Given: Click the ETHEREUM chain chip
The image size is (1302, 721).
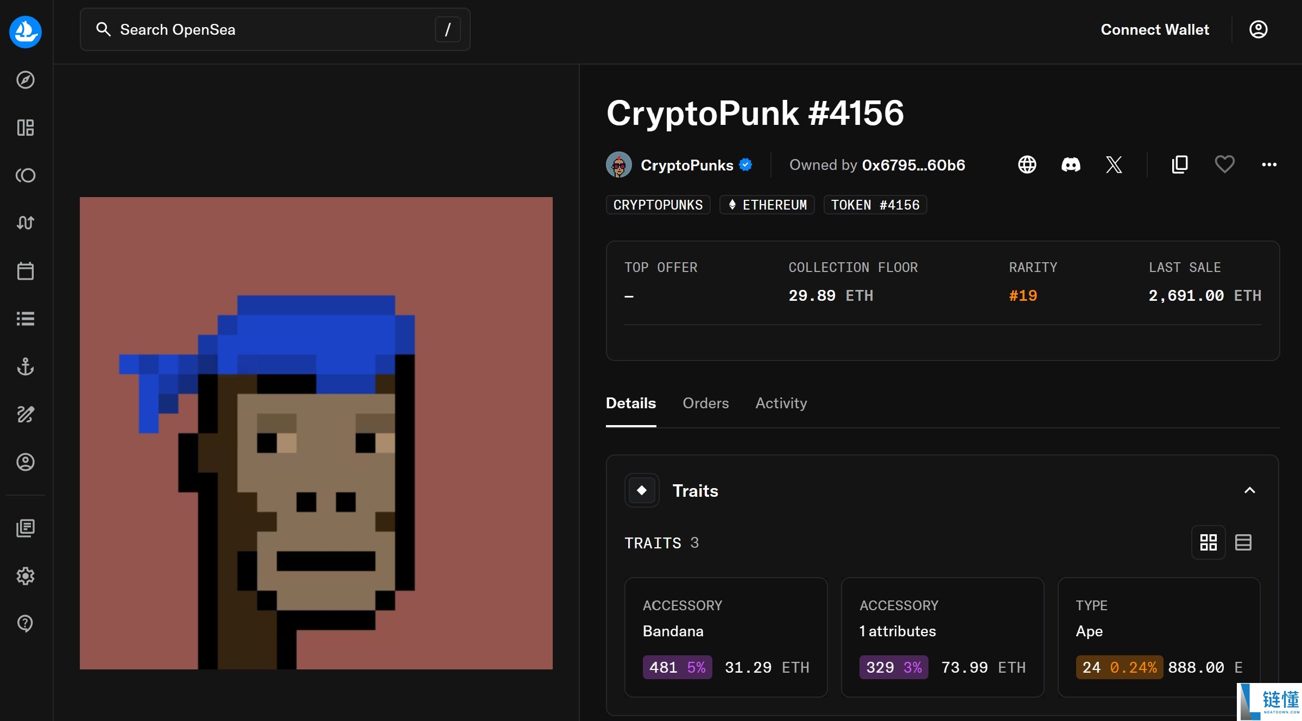Looking at the screenshot, I should pos(767,205).
